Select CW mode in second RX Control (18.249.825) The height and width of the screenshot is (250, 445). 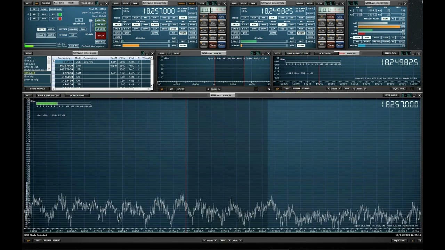[x=273, y=18]
